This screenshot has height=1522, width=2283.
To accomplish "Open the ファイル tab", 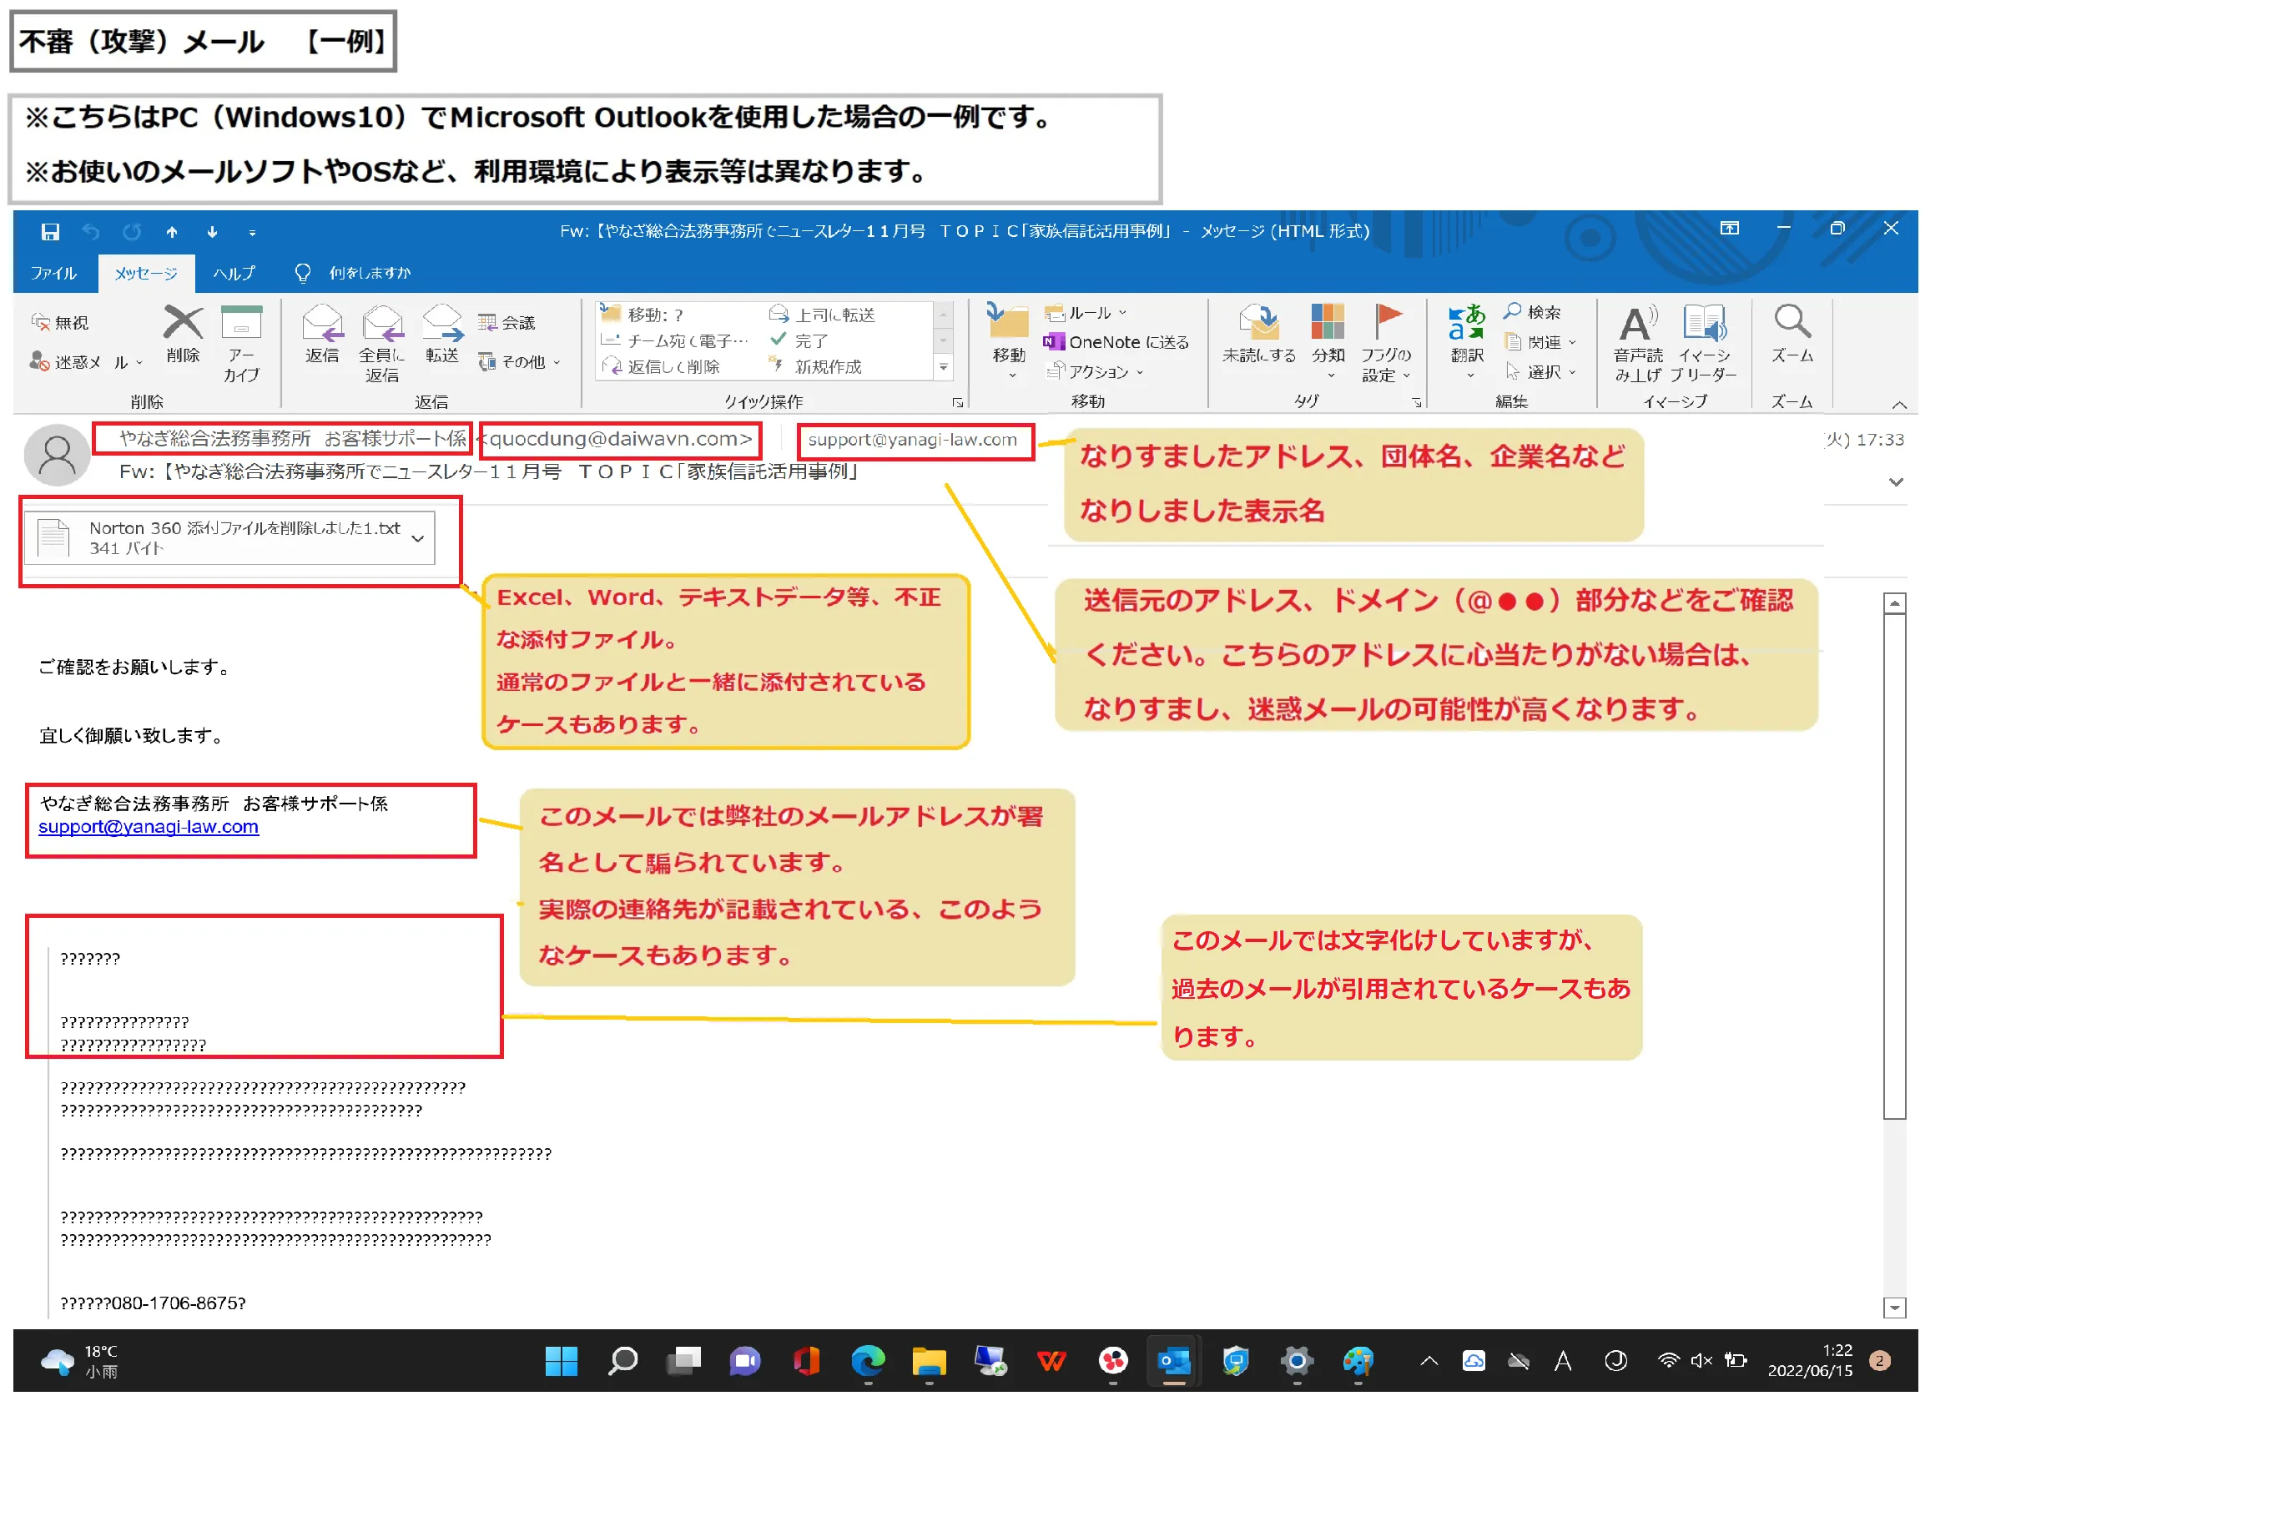I will tap(53, 274).
